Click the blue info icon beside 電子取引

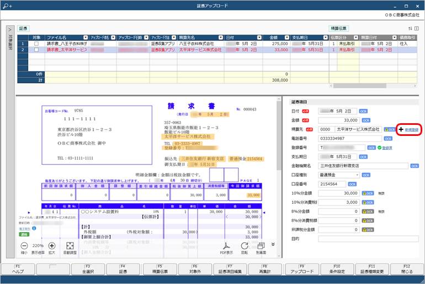[34, 228]
